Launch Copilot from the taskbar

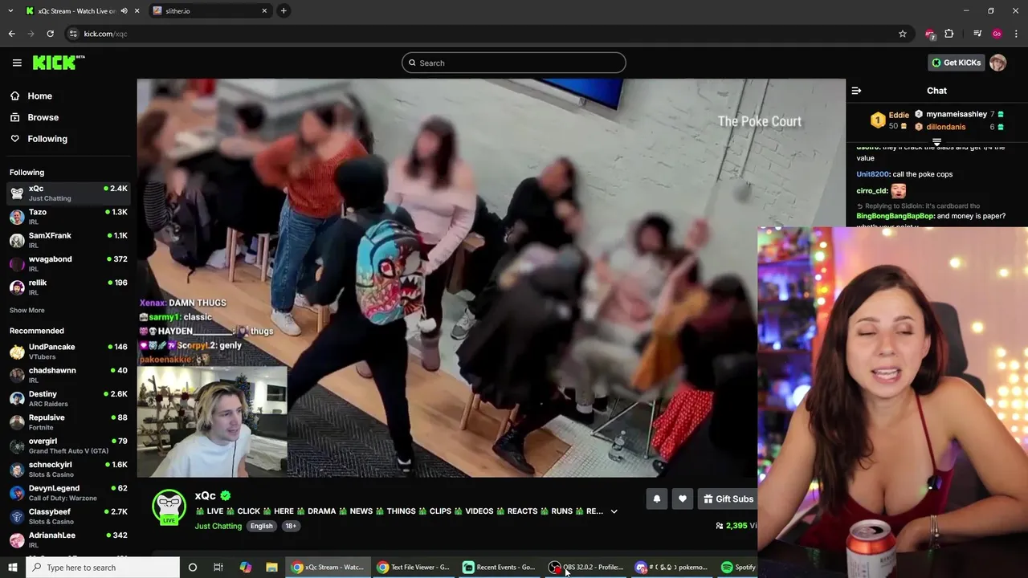(x=246, y=568)
